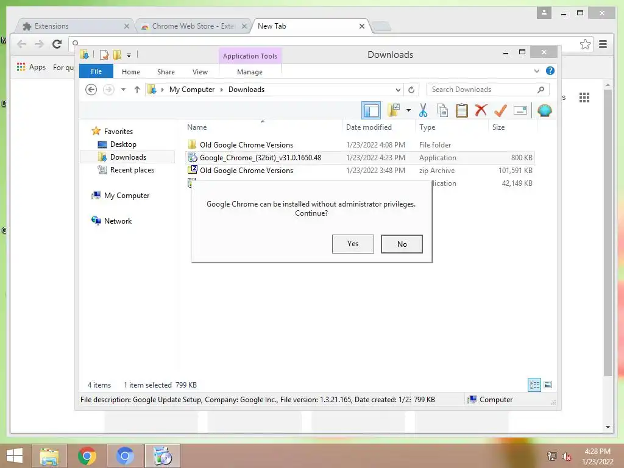Sort by the Size column header
This screenshot has height=468, width=624.
click(x=512, y=127)
